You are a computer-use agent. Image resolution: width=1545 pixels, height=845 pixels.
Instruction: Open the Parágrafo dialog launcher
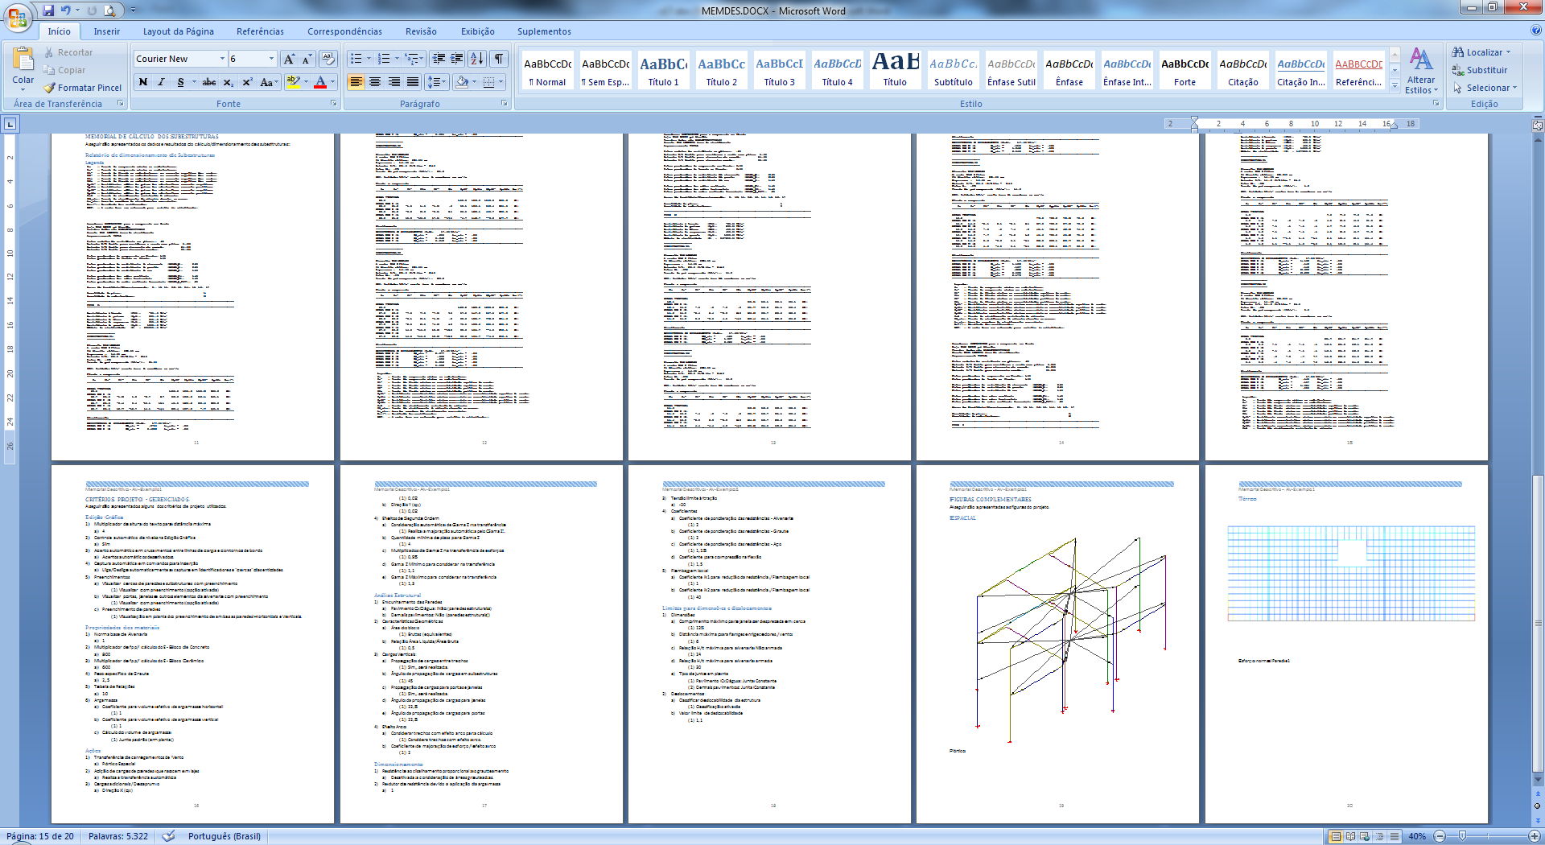point(505,103)
